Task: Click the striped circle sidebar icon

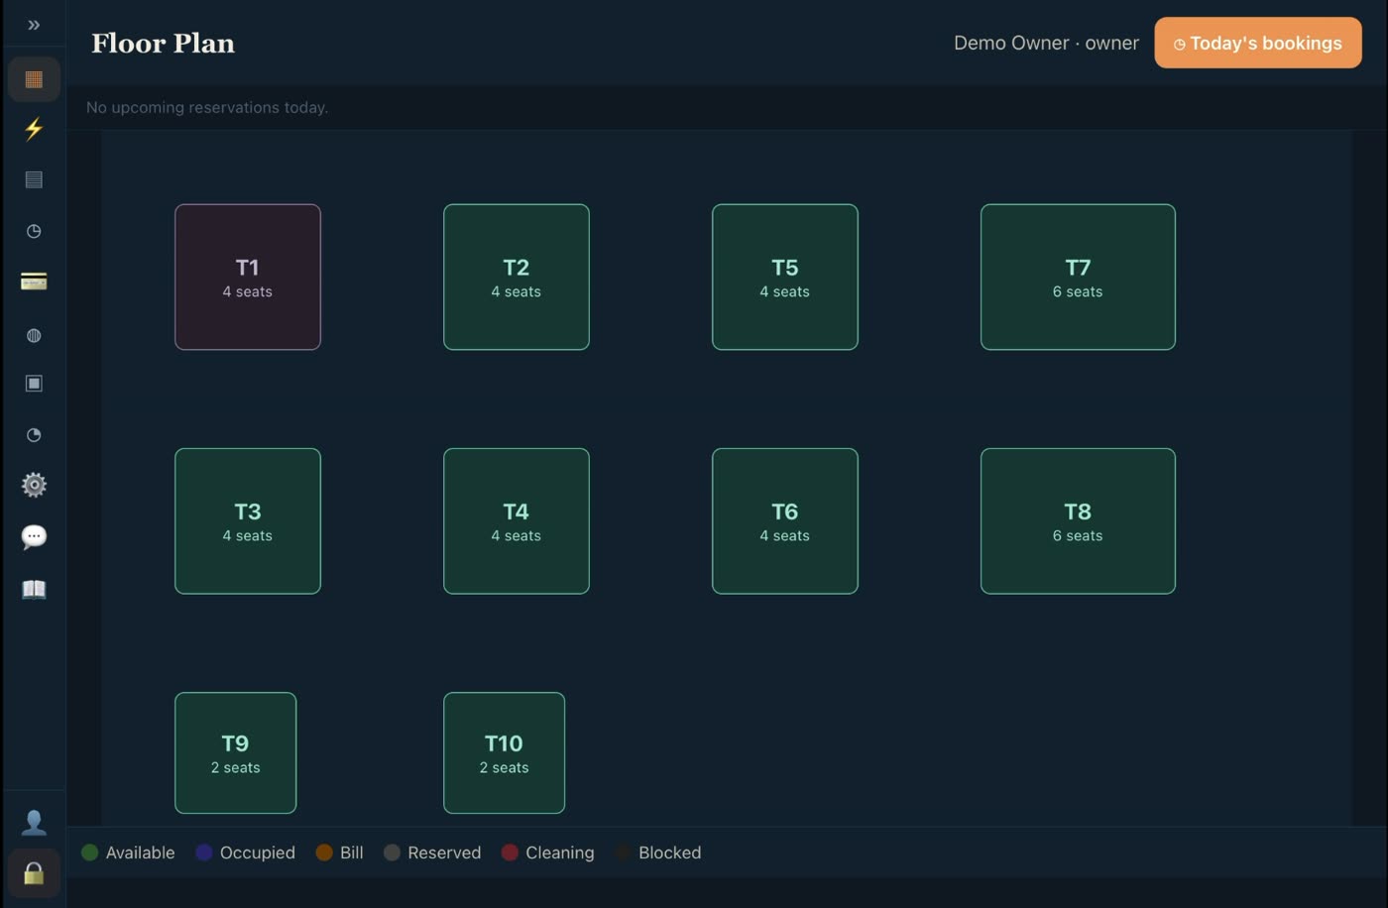Action: pyautogui.click(x=34, y=335)
